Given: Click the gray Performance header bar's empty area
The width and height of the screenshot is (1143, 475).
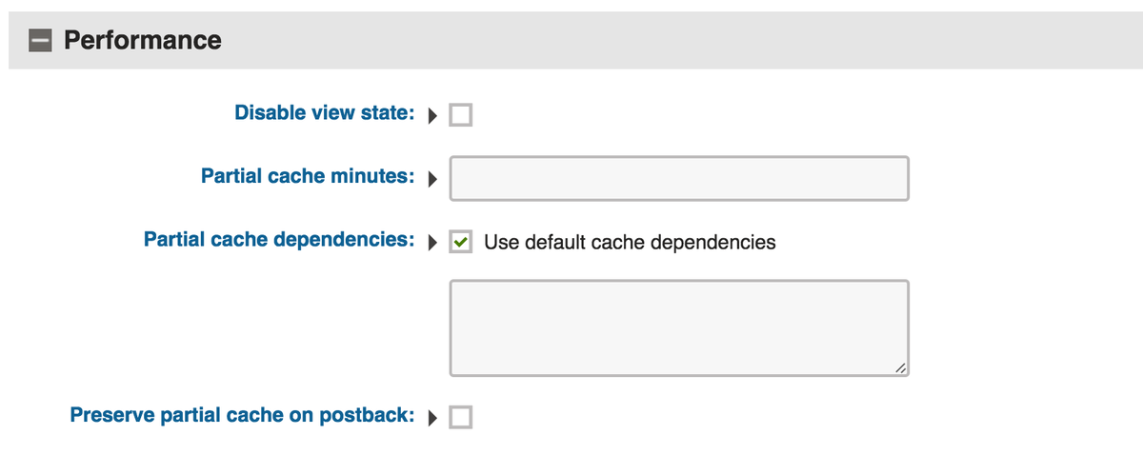Looking at the screenshot, I should coord(667,40).
